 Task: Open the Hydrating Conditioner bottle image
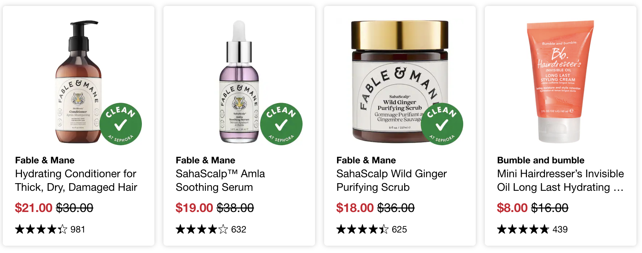pos(78,82)
